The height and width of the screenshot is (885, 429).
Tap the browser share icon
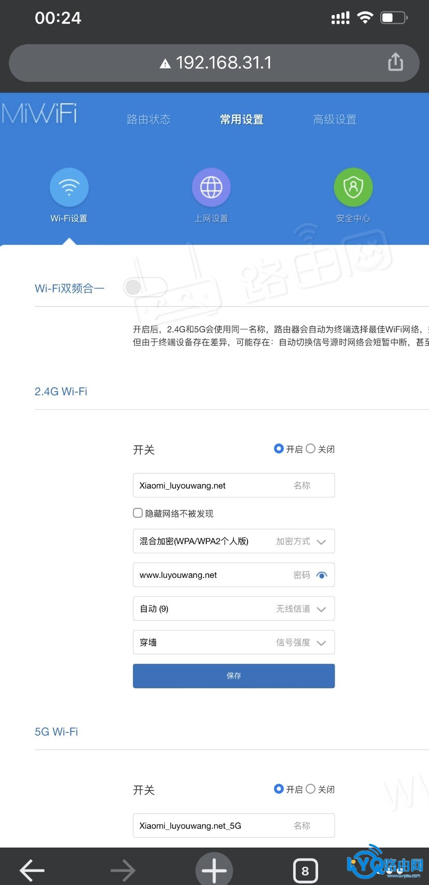(395, 62)
